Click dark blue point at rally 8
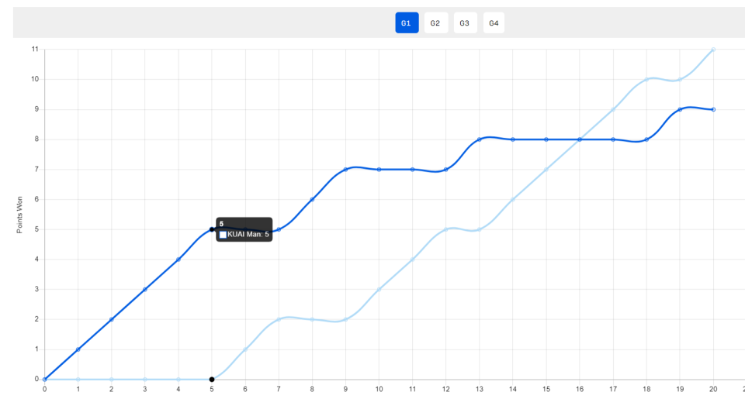This screenshot has height=399, width=745. (x=312, y=199)
